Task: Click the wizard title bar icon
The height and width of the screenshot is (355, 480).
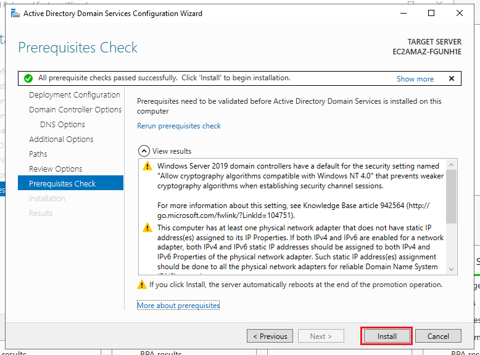Action: click(15, 14)
